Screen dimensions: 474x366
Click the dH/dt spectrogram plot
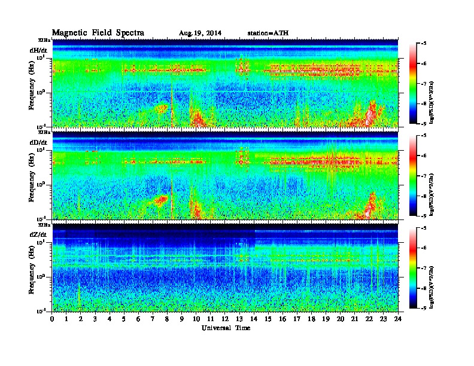(225, 83)
